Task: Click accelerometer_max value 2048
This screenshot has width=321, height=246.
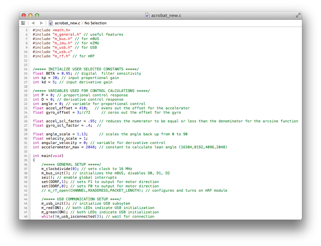Action: [90, 147]
